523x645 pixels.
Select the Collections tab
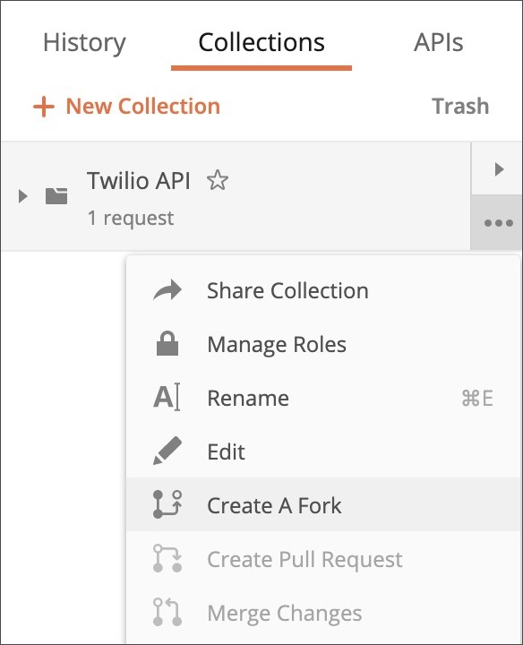tap(261, 42)
